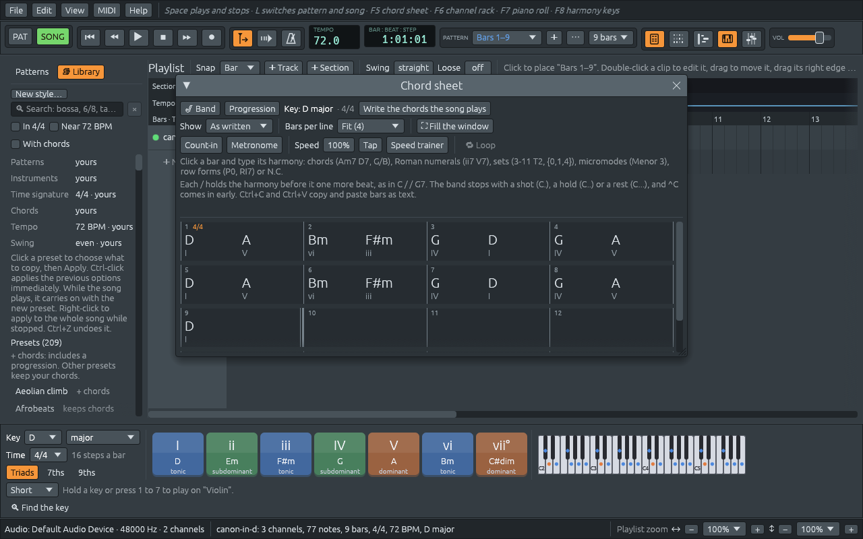Start playback with the Play button

[x=138, y=37]
